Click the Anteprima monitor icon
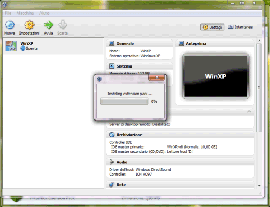The width and height of the screenshot is (270, 207). click(181, 43)
